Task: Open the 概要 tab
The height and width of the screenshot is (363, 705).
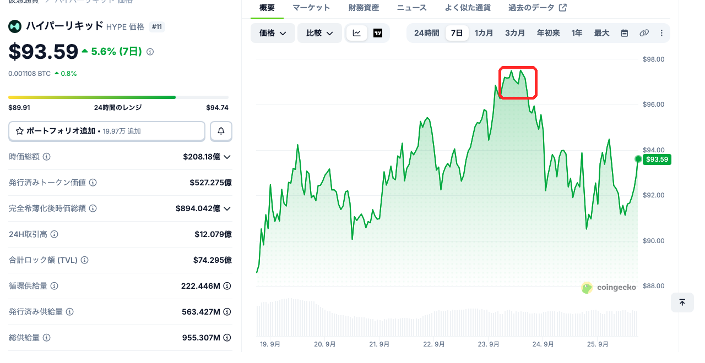Action: (x=267, y=8)
